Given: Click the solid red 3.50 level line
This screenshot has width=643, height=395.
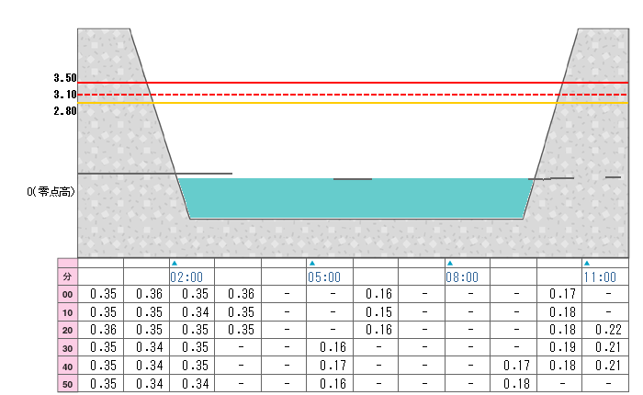Looking at the screenshot, I should 367,83.
